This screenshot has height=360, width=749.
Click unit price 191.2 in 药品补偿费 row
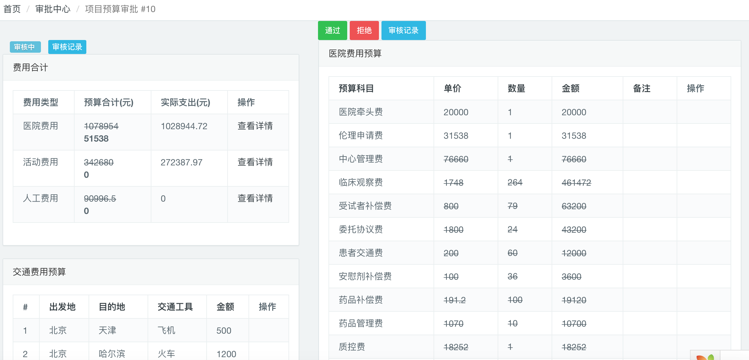454,300
